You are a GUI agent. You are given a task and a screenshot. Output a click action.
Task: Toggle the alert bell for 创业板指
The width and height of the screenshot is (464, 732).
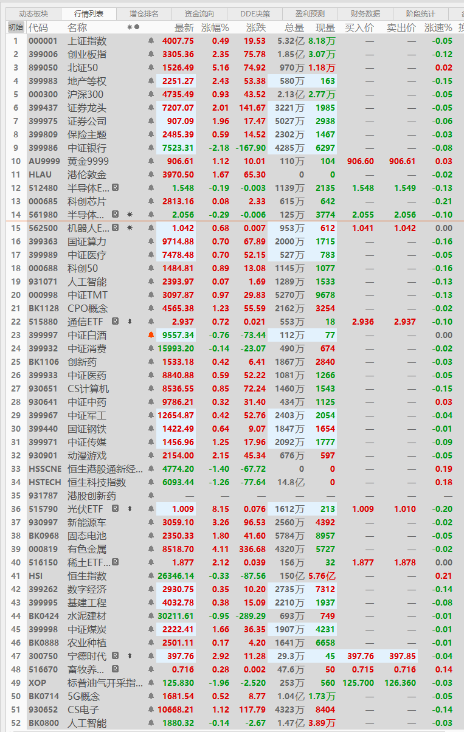click(151, 54)
